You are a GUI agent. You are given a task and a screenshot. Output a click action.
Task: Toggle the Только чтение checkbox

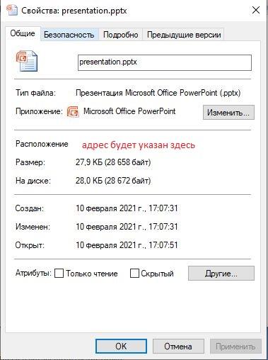coord(59,274)
